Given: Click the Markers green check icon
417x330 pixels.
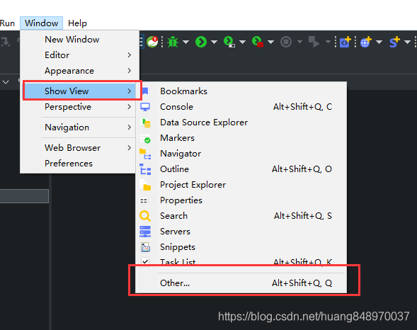Looking at the screenshot, I should click(x=145, y=138).
